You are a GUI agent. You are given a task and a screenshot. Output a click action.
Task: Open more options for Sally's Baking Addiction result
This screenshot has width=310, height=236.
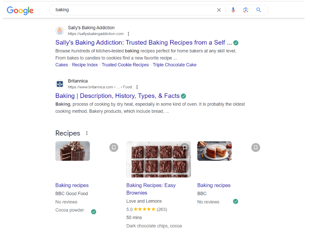129,34
